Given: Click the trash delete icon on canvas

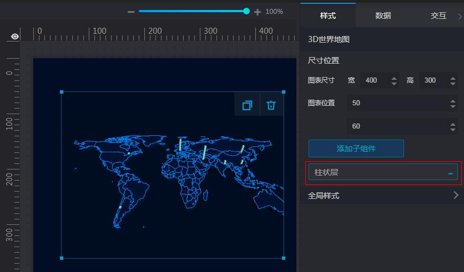Looking at the screenshot, I should pyautogui.click(x=271, y=105).
